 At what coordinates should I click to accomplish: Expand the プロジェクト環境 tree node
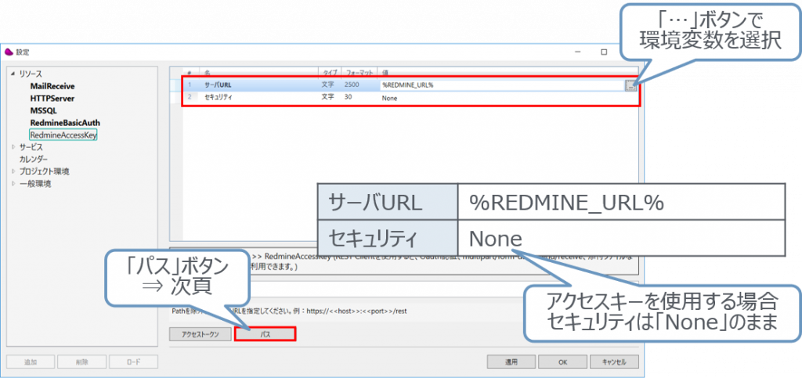[13, 171]
